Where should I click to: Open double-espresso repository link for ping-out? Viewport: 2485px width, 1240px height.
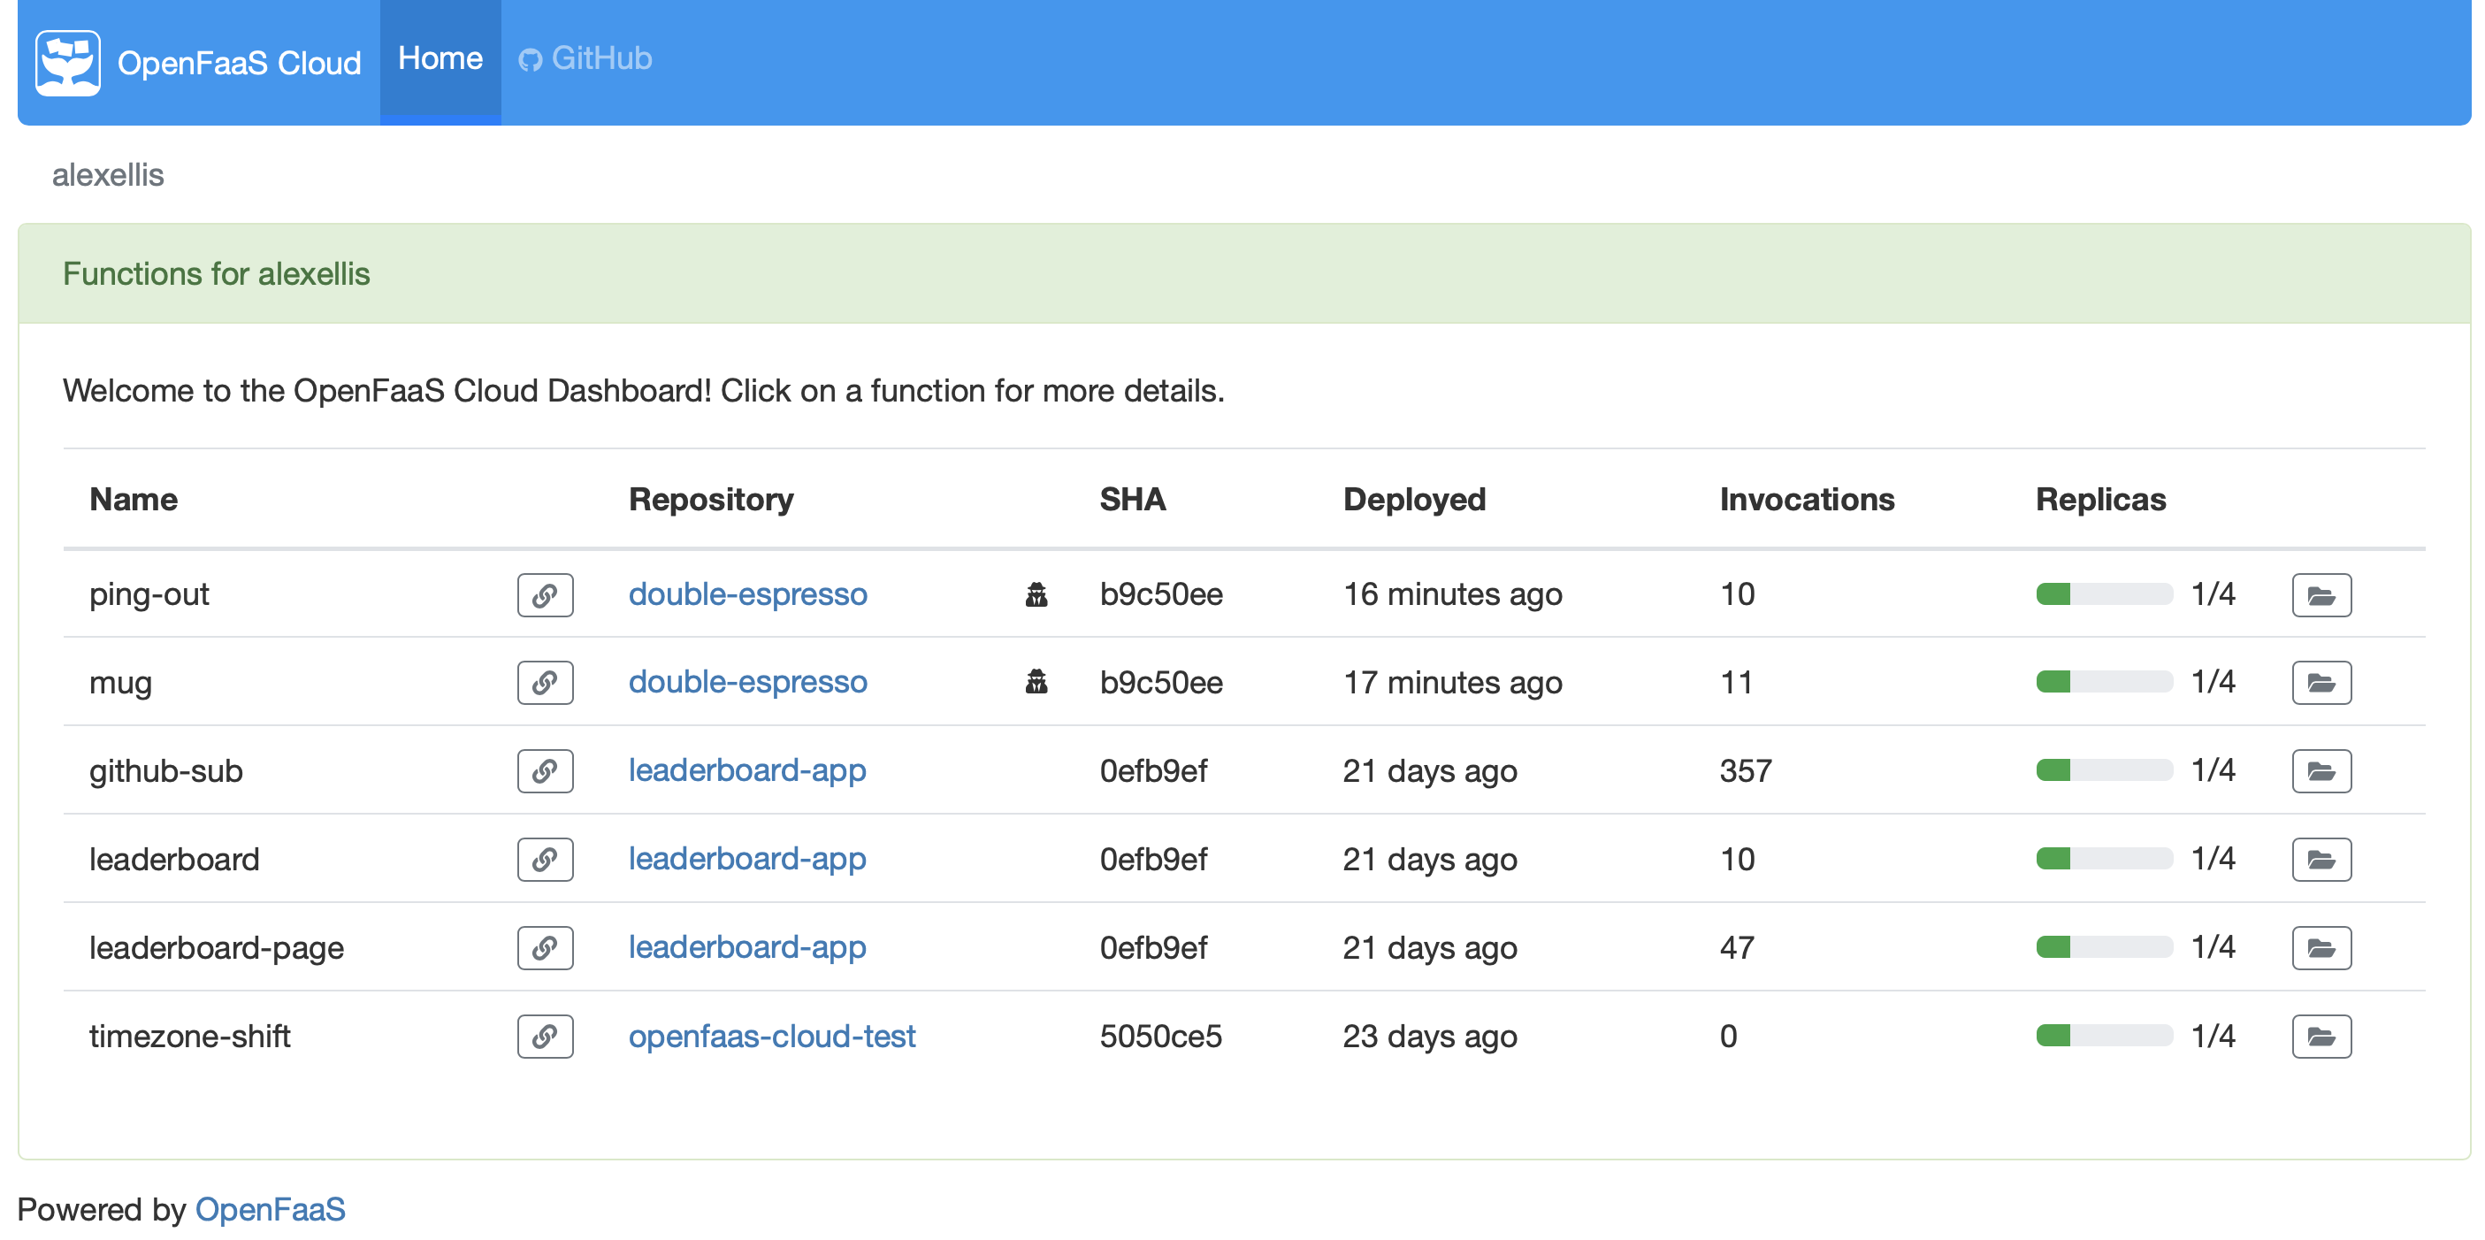coord(747,594)
